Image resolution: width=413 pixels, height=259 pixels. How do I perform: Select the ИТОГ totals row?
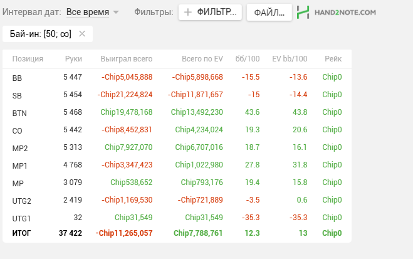coord(177,233)
